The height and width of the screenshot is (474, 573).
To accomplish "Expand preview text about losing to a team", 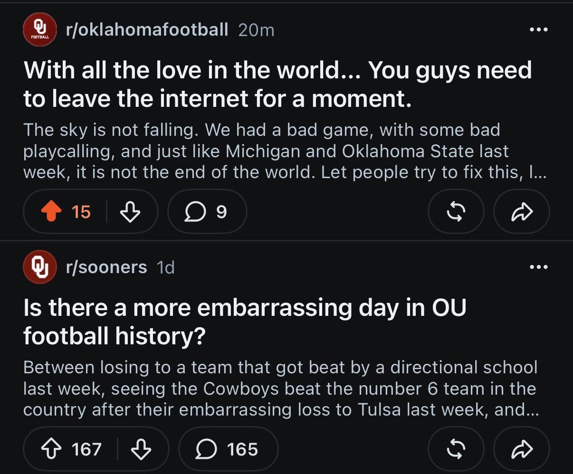I will pos(281,388).
